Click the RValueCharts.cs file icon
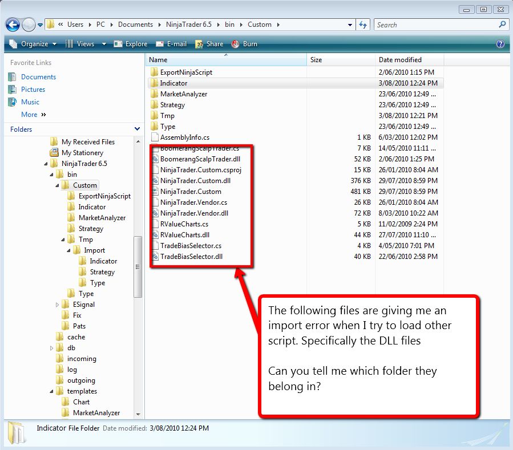Viewport: 513px width, 450px height. tap(155, 224)
